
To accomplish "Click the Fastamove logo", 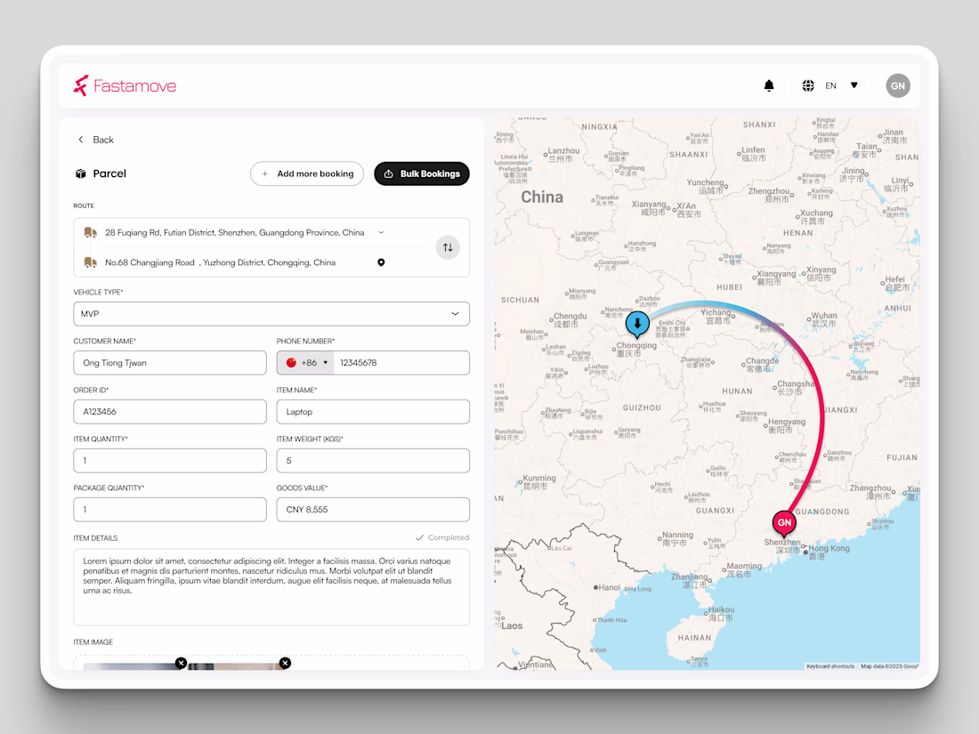I will (125, 85).
